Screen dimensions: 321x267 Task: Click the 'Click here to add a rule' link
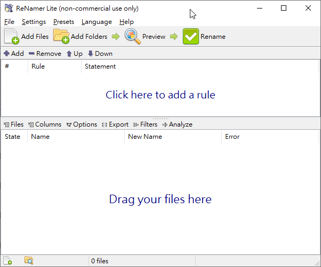pyautogui.click(x=160, y=95)
